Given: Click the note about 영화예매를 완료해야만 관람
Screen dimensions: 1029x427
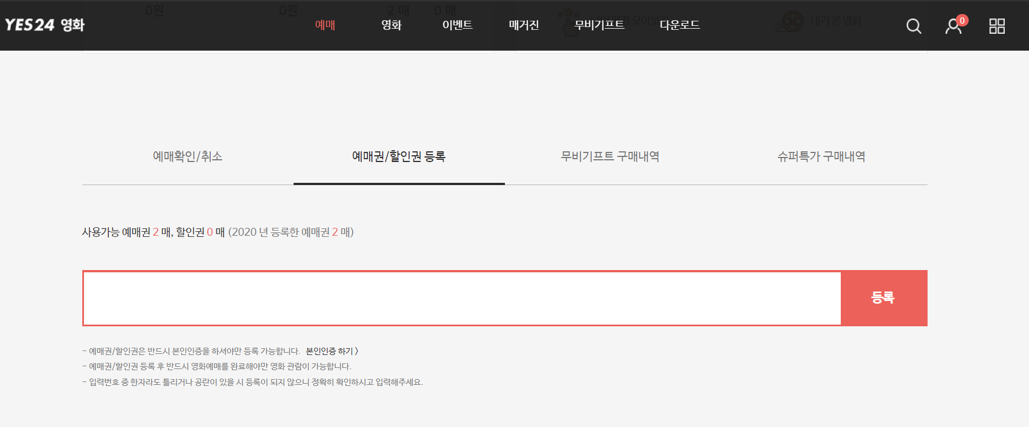Looking at the screenshot, I should [x=217, y=366].
